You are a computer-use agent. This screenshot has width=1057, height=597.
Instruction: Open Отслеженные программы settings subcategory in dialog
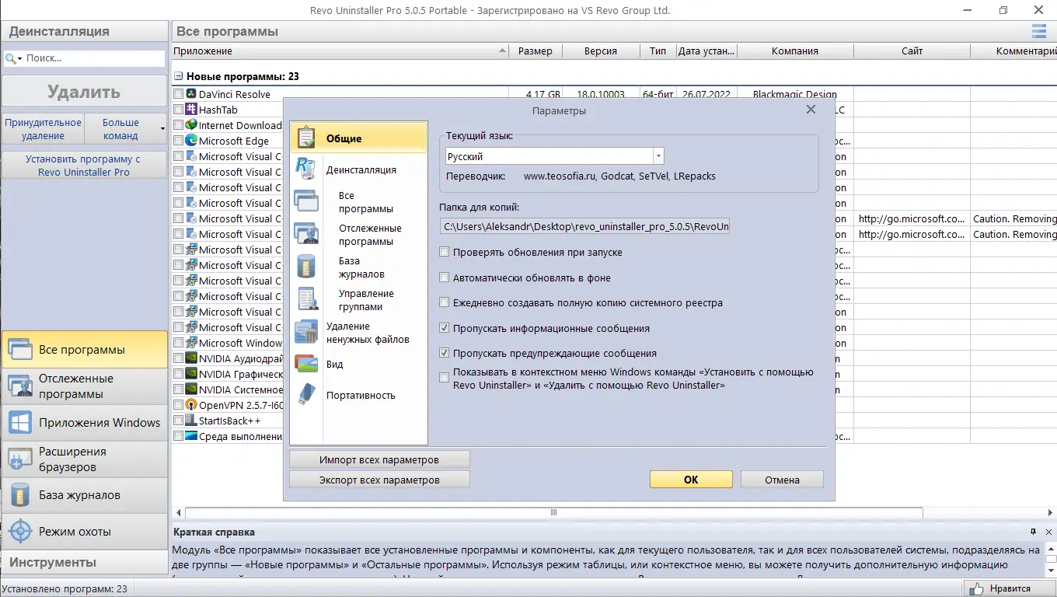point(370,235)
